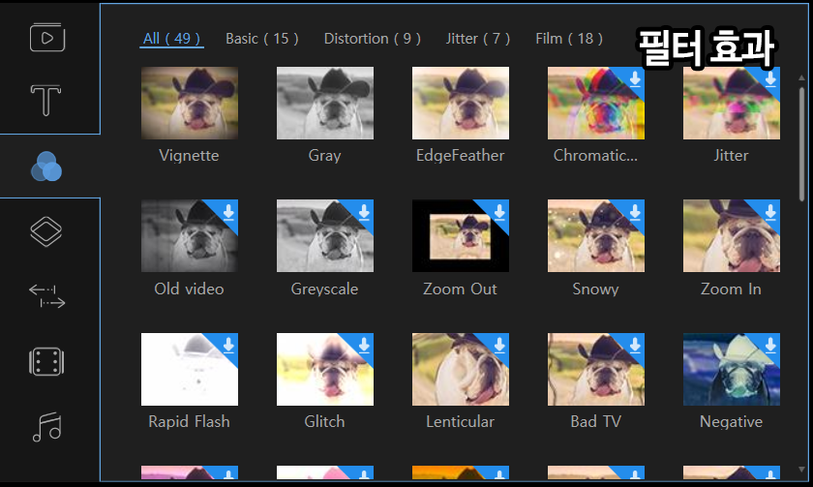This screenshot has height=487, width=813.
Task: Click the "Old video" filter label
Action: [x=190, y=289]
